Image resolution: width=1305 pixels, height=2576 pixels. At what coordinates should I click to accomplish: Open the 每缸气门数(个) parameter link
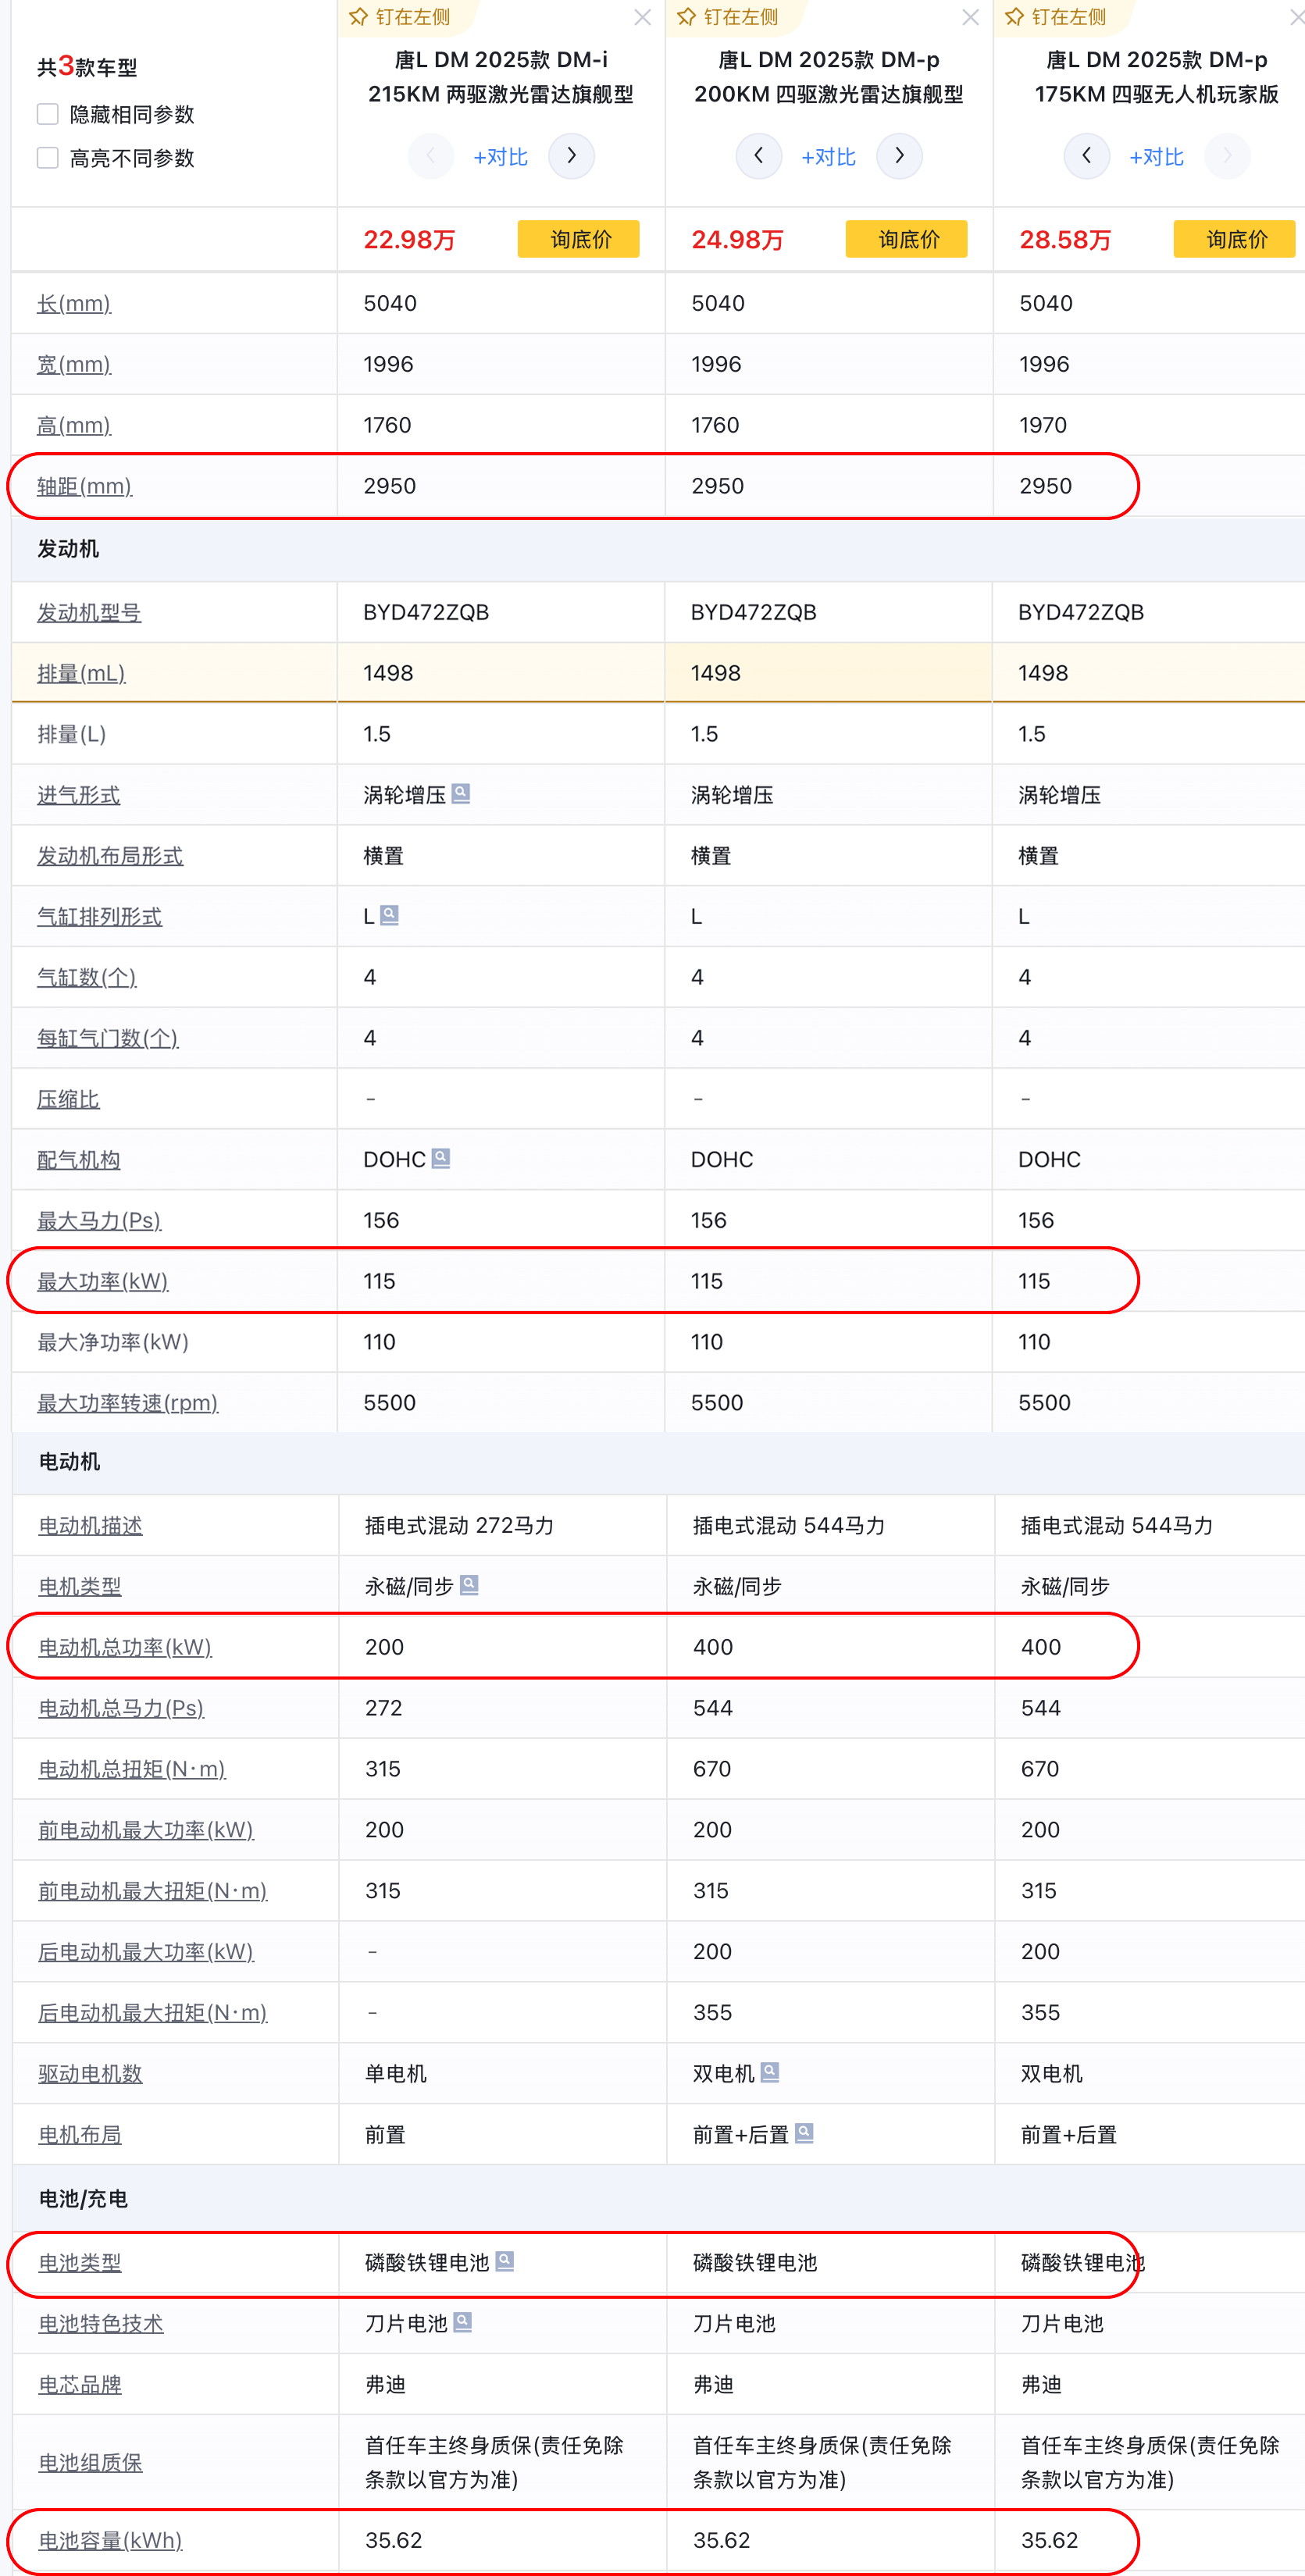[x=108, y=1038]
